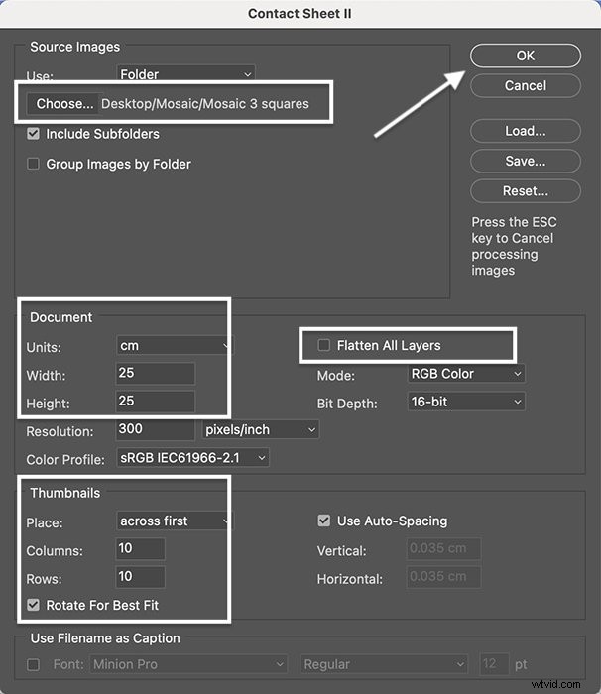
Task: Open the Color Profile dropdown
Action: pos(192,458)
